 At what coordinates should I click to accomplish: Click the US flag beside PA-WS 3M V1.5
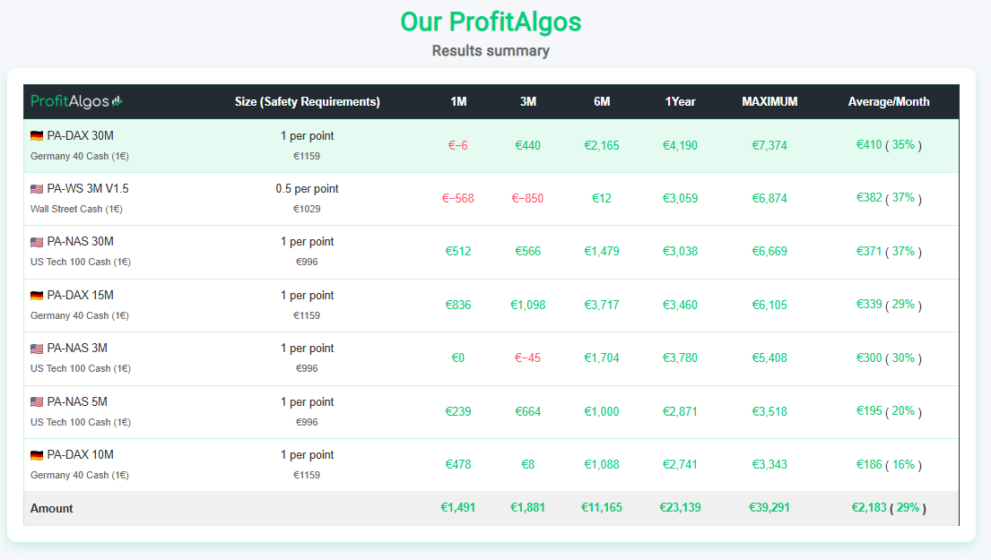pyautogui.click(x=37, y=189)
